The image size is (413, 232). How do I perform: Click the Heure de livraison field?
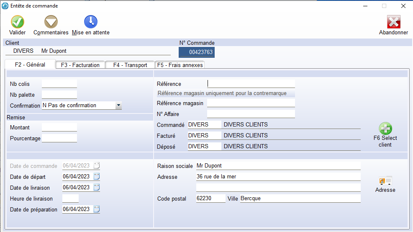tap(70, 198)
